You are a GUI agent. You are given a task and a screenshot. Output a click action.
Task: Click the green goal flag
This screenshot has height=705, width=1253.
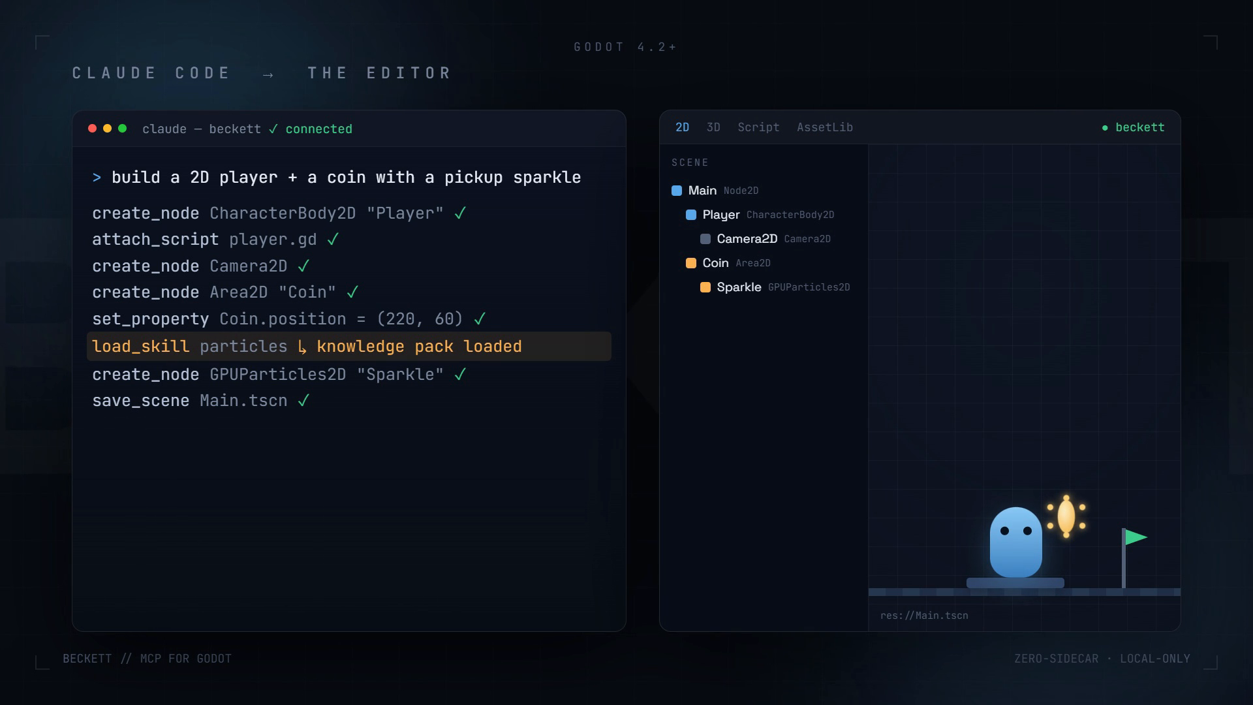click(x=1136, y=537)
